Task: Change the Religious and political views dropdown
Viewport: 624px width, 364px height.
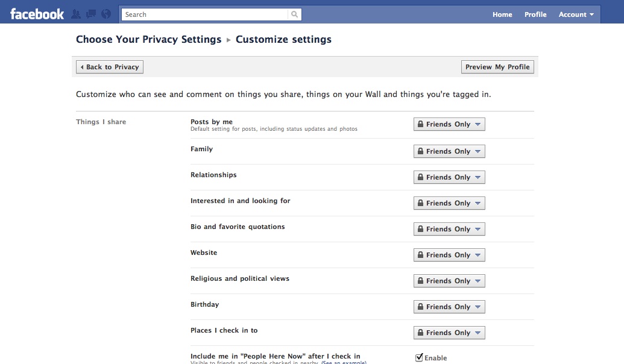Action: [449, 281]
